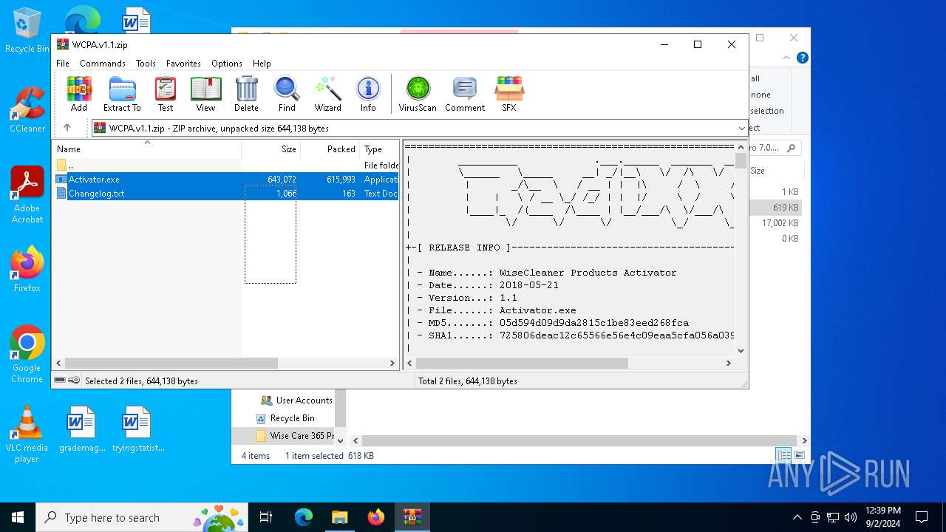Open VLC media player desktop shortcut
The height and width of the screenshot is (532, 946).
click(27, 434)
